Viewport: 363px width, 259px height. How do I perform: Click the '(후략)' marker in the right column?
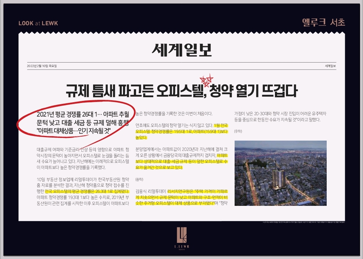pos(238,131)
